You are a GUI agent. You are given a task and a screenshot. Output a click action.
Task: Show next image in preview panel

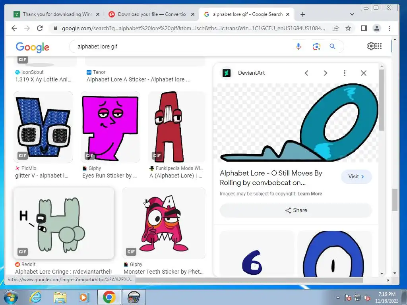[325, 73]
